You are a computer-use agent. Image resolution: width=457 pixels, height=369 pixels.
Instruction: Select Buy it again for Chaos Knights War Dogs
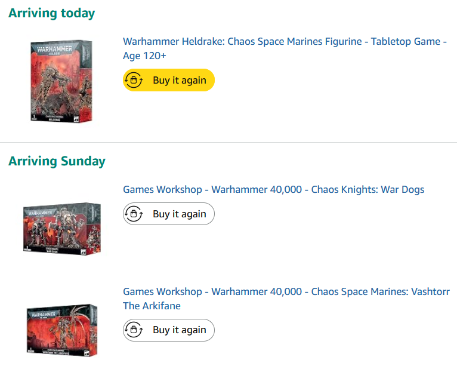(x=169, y=214)
